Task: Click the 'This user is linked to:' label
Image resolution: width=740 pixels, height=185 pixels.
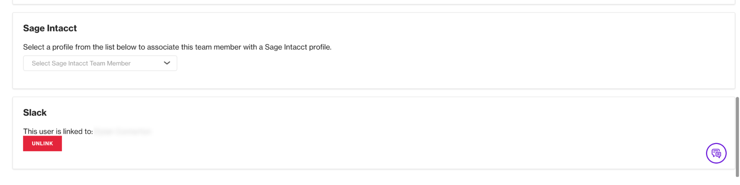Action: pos(58,131)
